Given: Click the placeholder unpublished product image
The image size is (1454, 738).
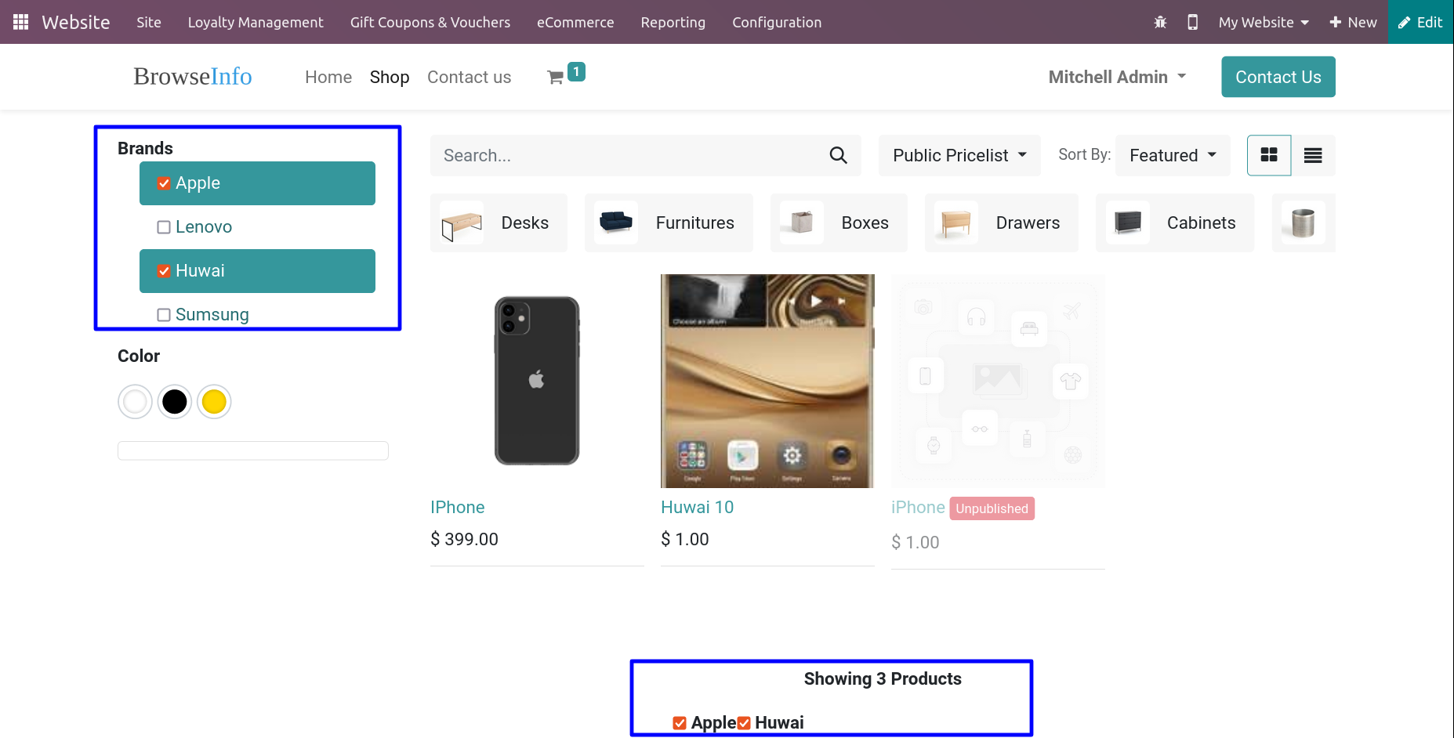Looking at the screenshot, I should click(x=998, y=381).
